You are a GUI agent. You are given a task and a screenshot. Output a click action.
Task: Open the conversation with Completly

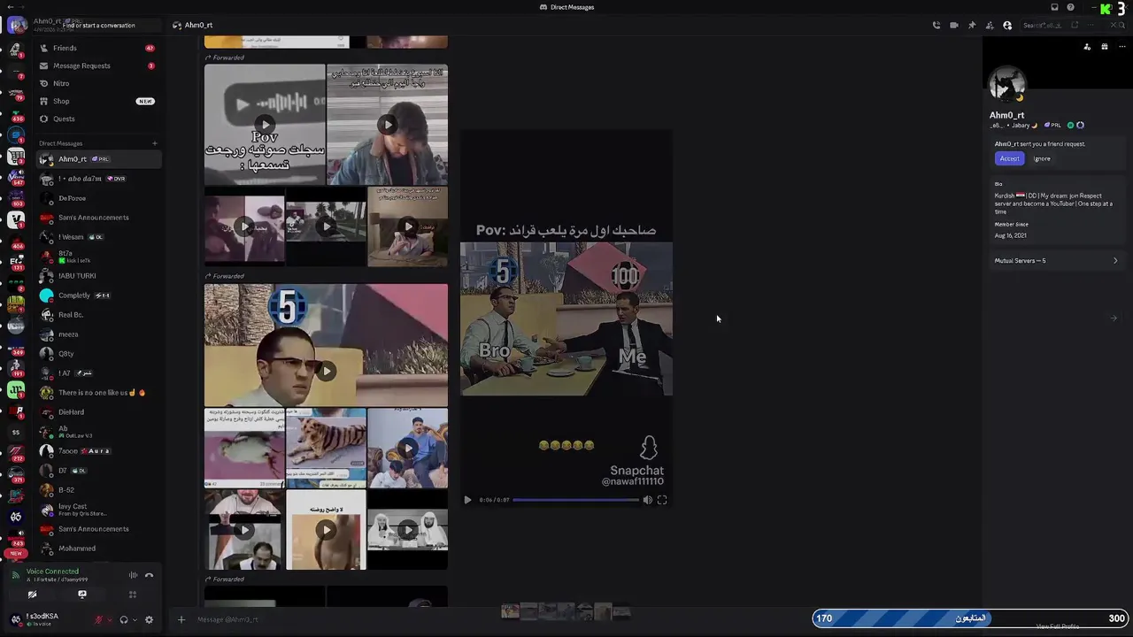(x=97, y=295)
